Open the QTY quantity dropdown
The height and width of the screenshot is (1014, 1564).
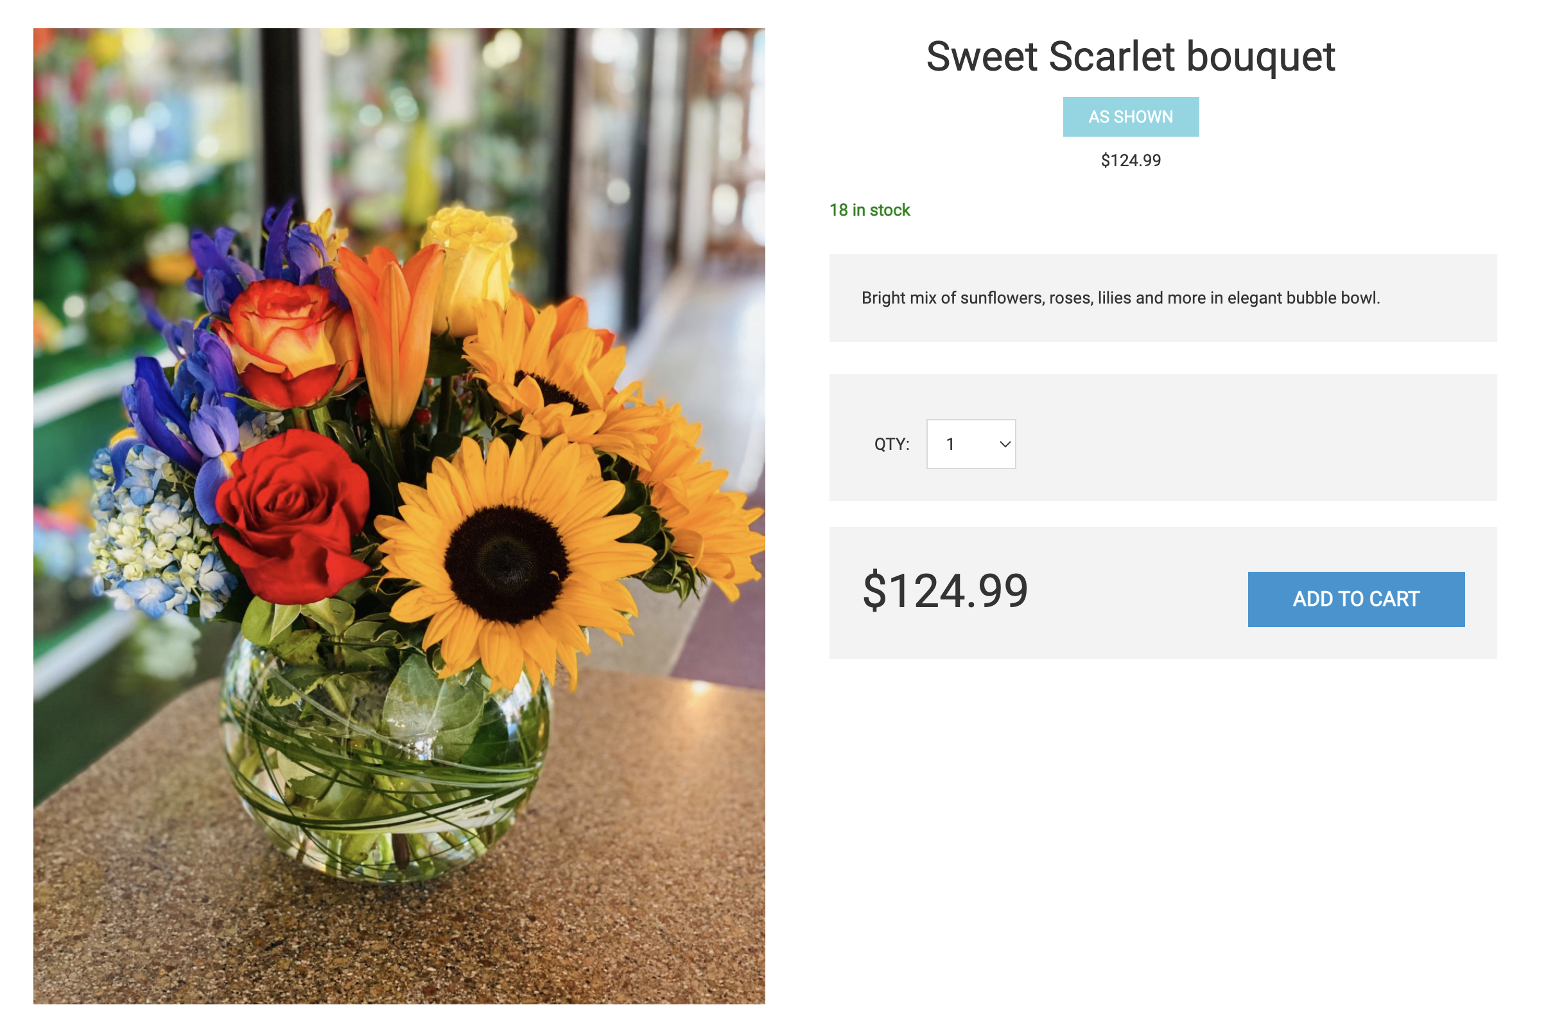coord(970,444)
